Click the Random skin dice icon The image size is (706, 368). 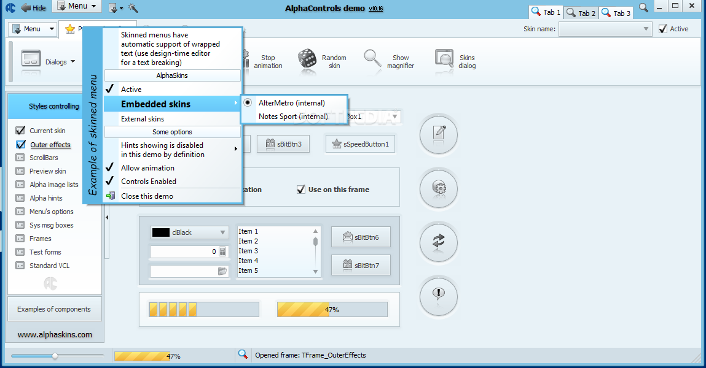[x=307, y=59]
